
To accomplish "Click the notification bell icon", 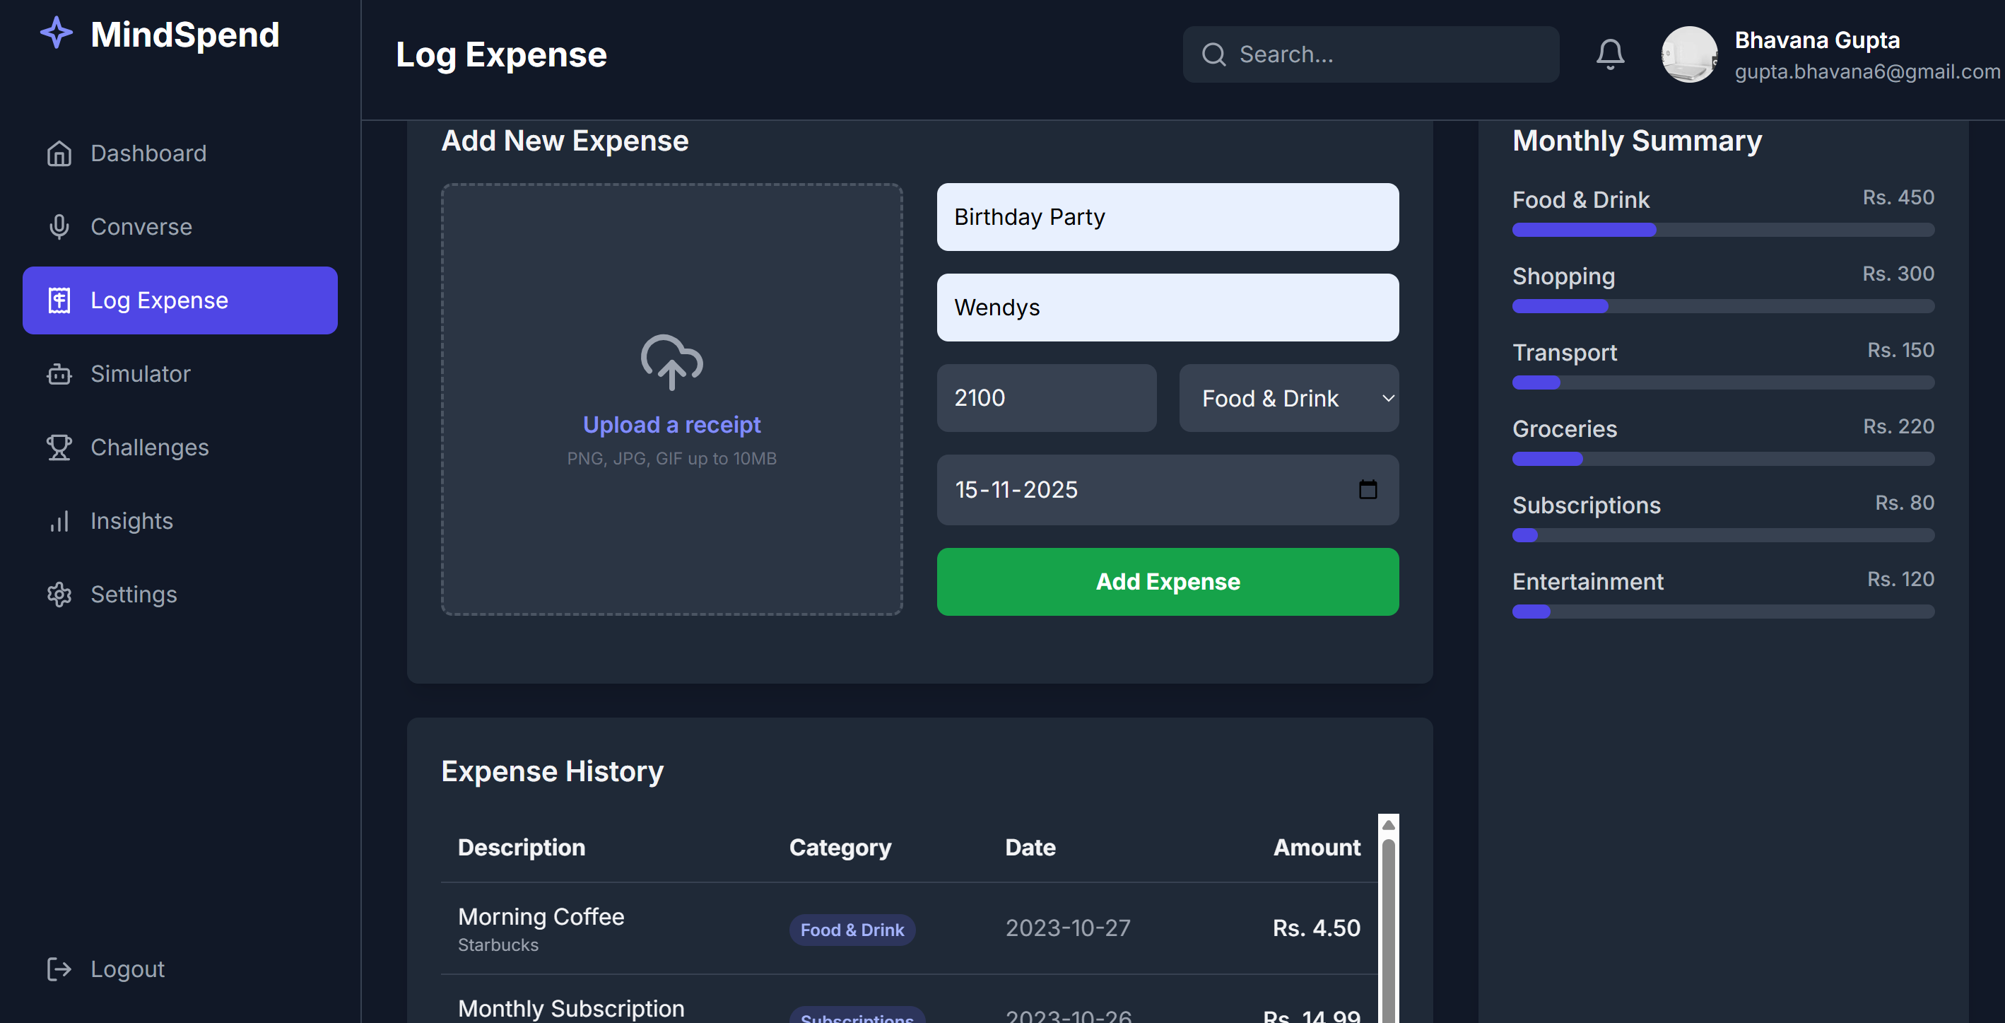I will [1610, 54].
